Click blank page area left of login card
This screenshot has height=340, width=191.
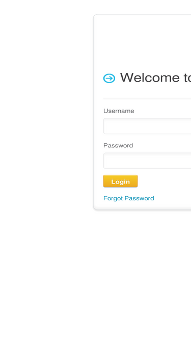pyautogui.click(x=46, y=113)
